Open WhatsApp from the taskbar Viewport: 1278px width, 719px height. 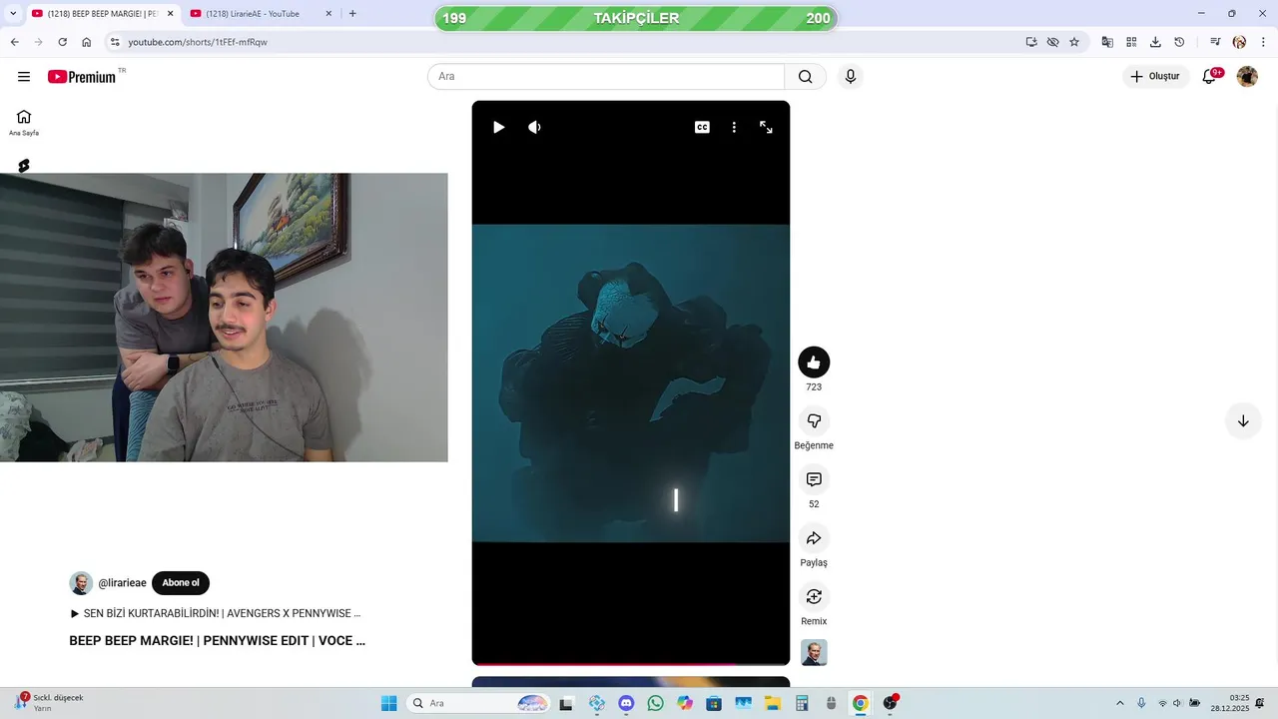[x=655, y=703]
